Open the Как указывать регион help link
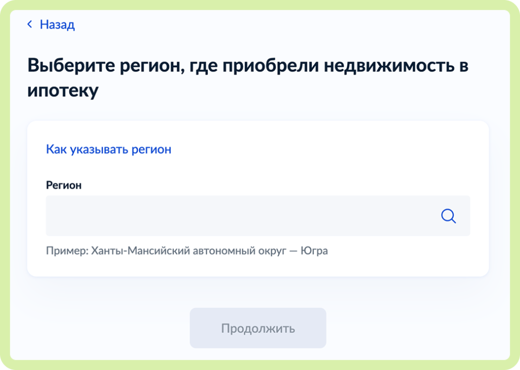The height and width of the screenshot is (370, 520). 109,149
